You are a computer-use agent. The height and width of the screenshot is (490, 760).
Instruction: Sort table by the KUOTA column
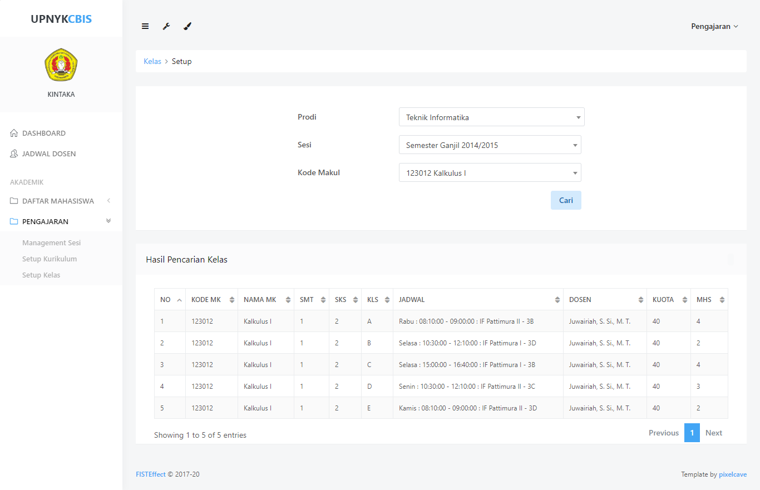[x=668, y=300]
